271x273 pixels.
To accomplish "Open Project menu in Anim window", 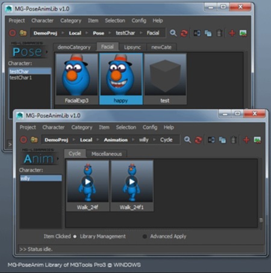I will [28, 127].
